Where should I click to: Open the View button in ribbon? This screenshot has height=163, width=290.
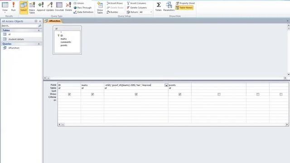click(5, 7)
